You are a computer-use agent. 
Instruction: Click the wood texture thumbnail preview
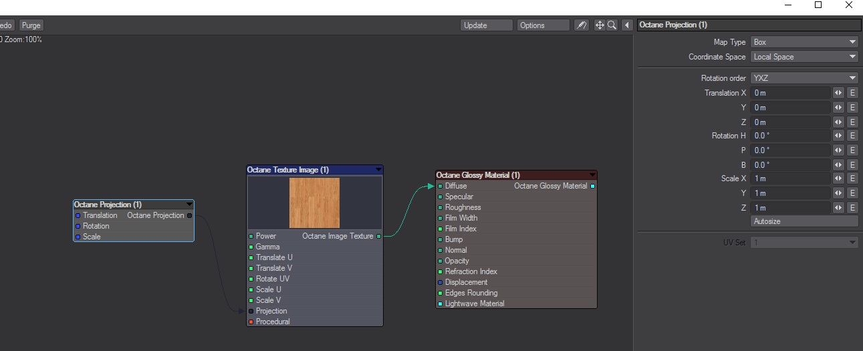click(x=314, y=203)
